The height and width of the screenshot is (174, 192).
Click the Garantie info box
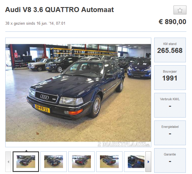170,160
